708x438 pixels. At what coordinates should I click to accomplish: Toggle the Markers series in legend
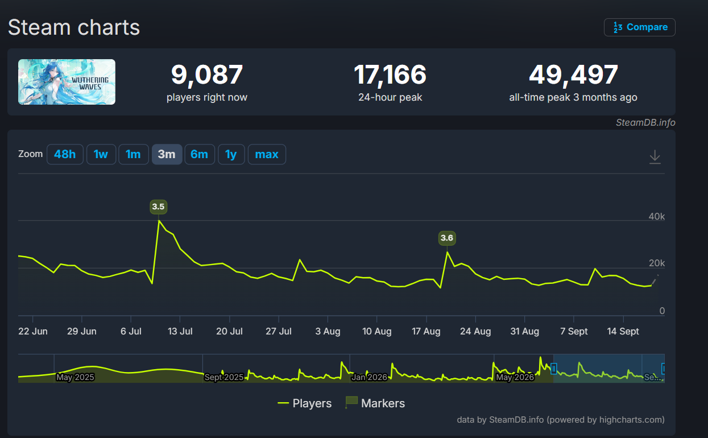click(x=375, y=403)
